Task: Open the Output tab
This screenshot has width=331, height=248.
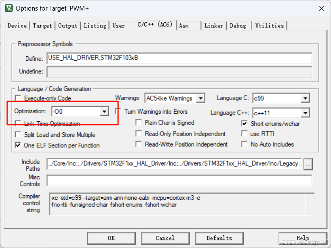Action: [68, 26]
